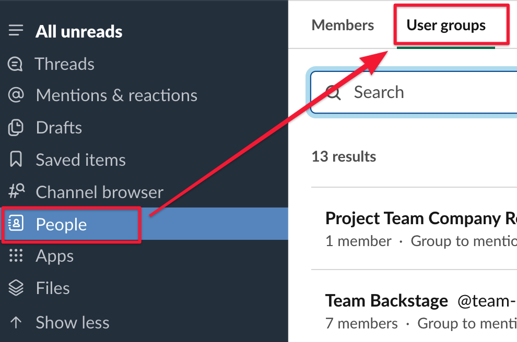
Task: Open the Channel browser entry
Action: click(99, 192)
